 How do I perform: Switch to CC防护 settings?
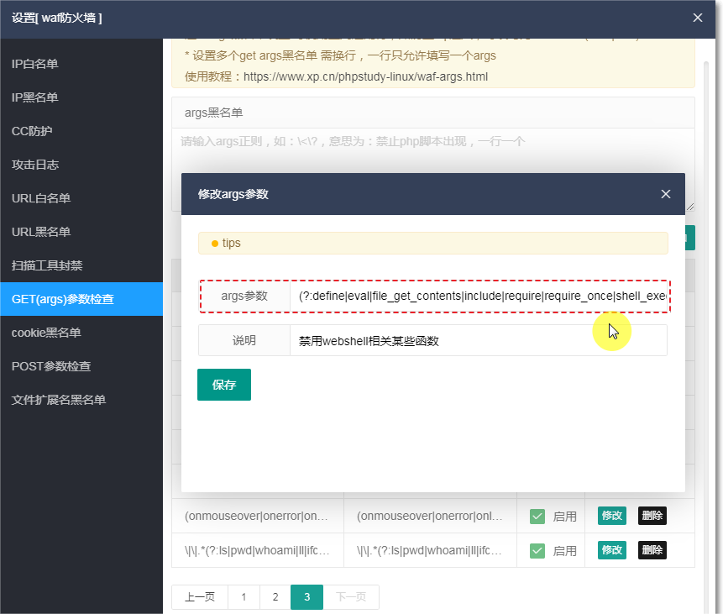coord(81,131)
